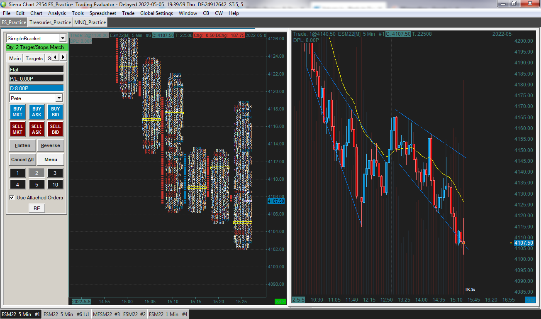Screen dimensions: 541x319
Task: Open the Edit menu
Action: click(x=20, y=13)
